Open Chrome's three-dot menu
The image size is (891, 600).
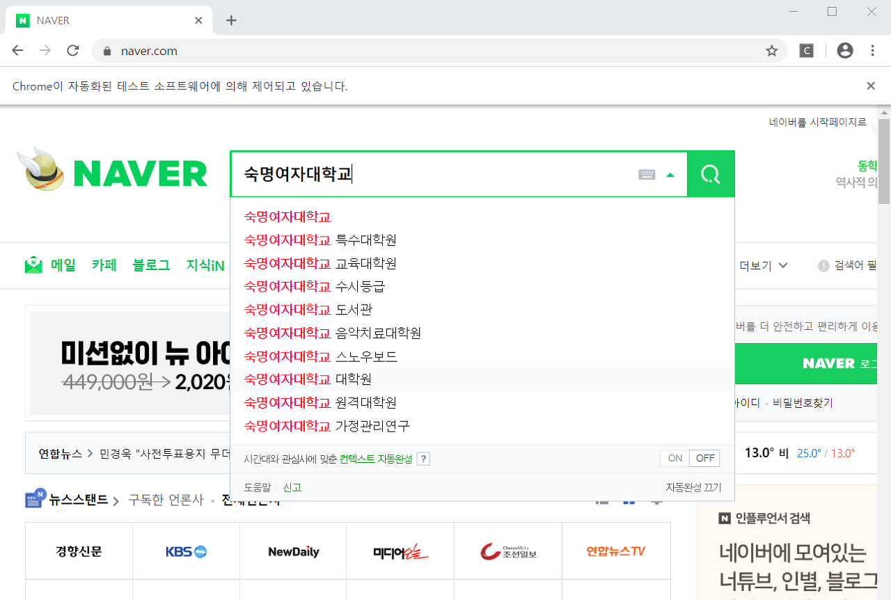coord(873,51)
